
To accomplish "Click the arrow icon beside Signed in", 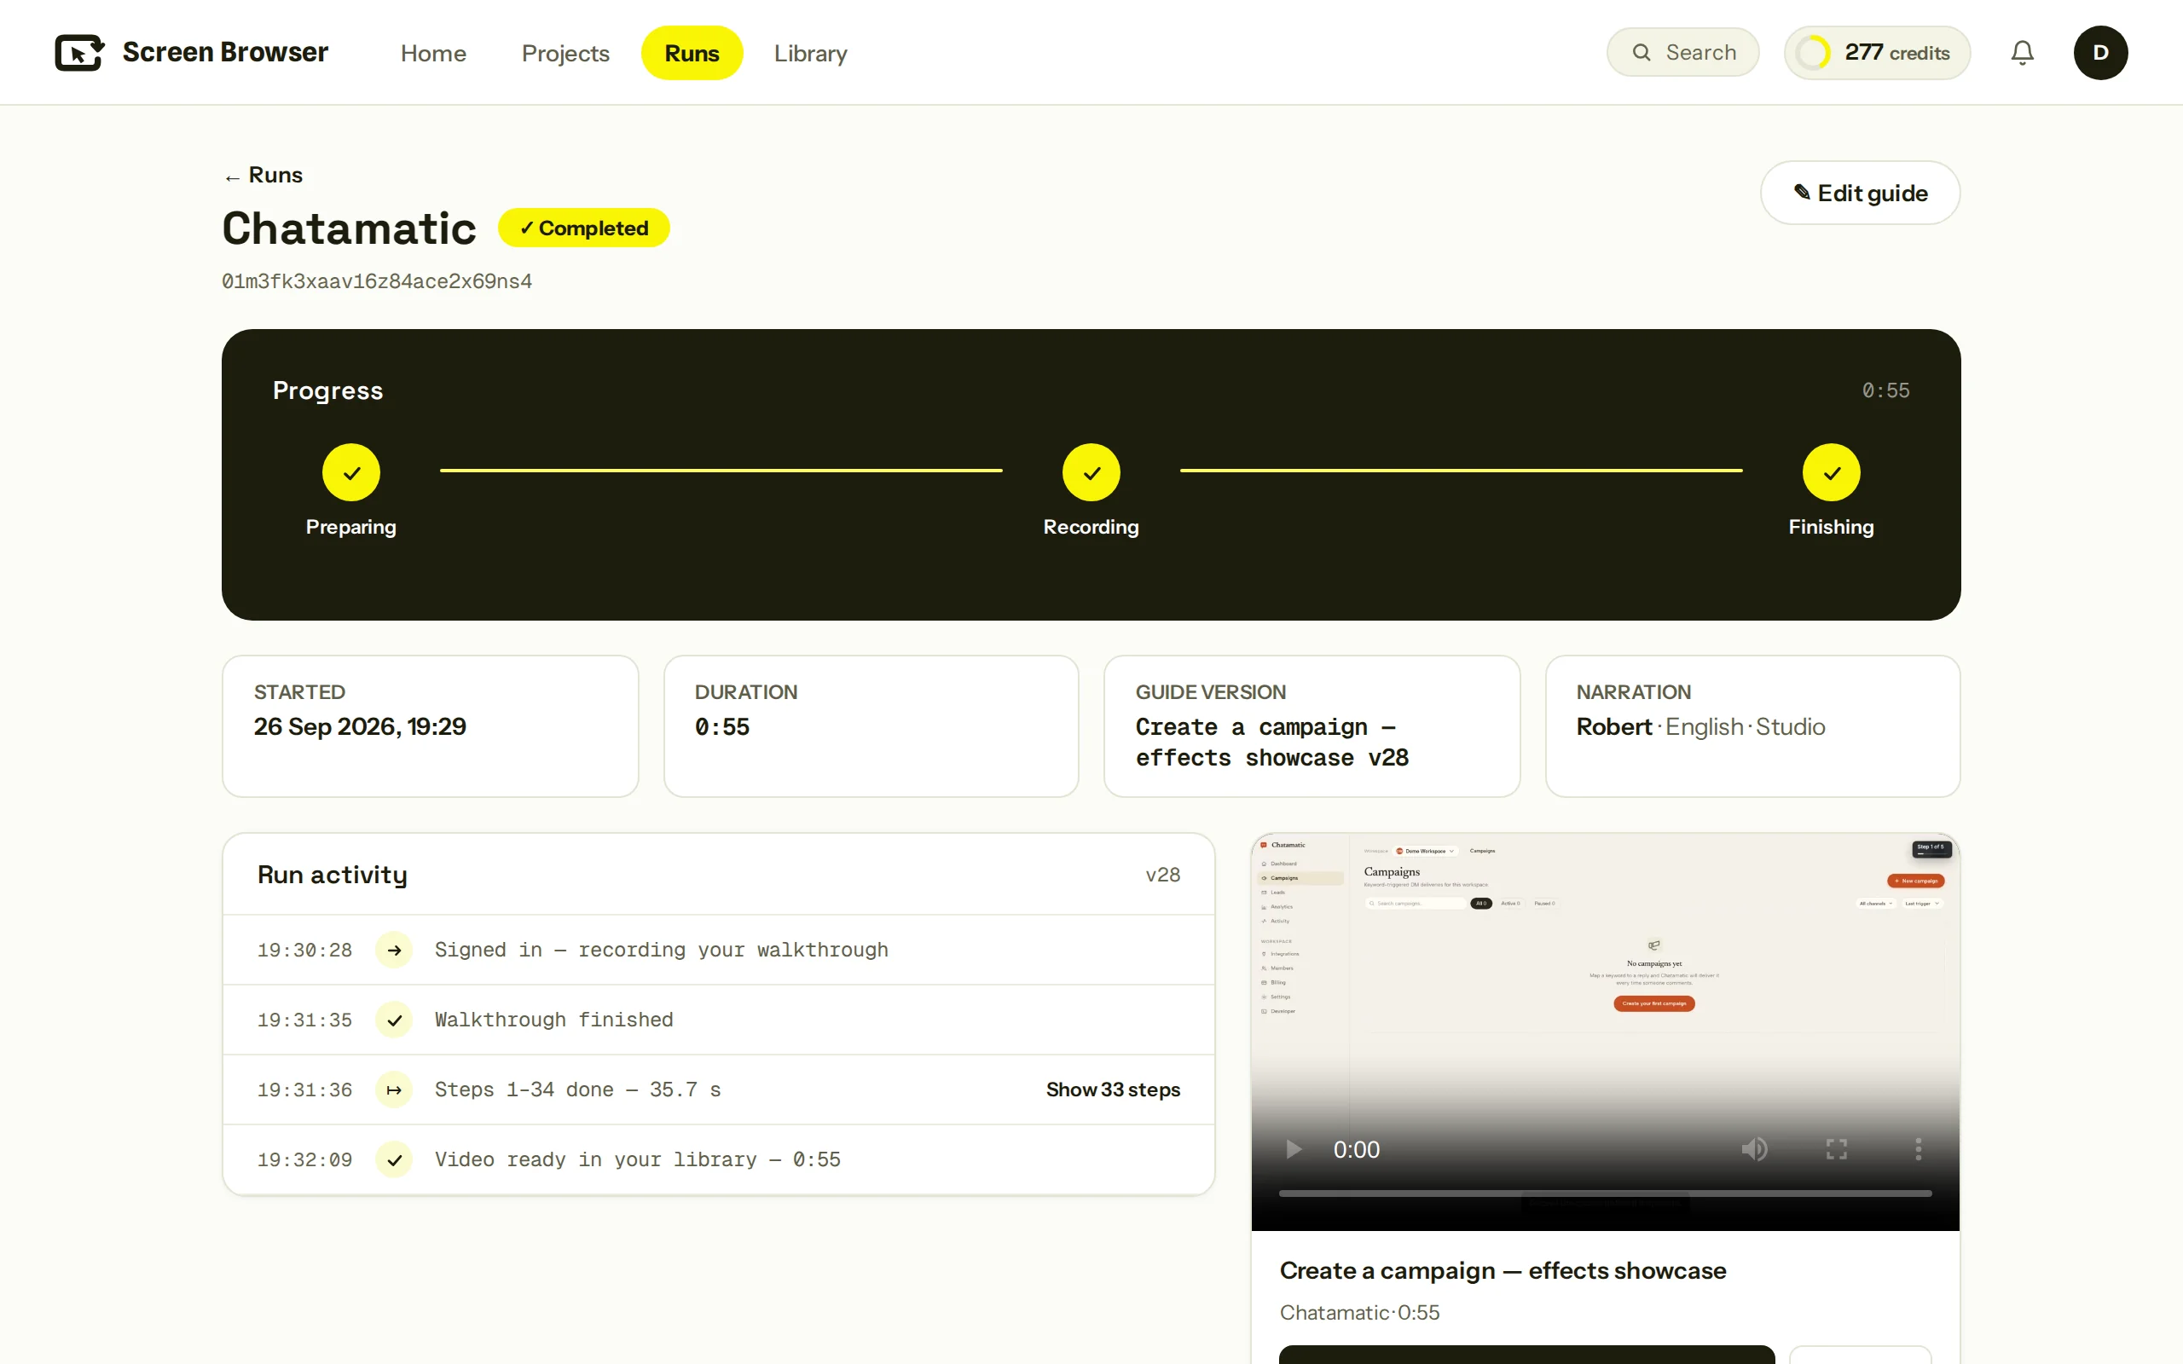I will 394,950.
